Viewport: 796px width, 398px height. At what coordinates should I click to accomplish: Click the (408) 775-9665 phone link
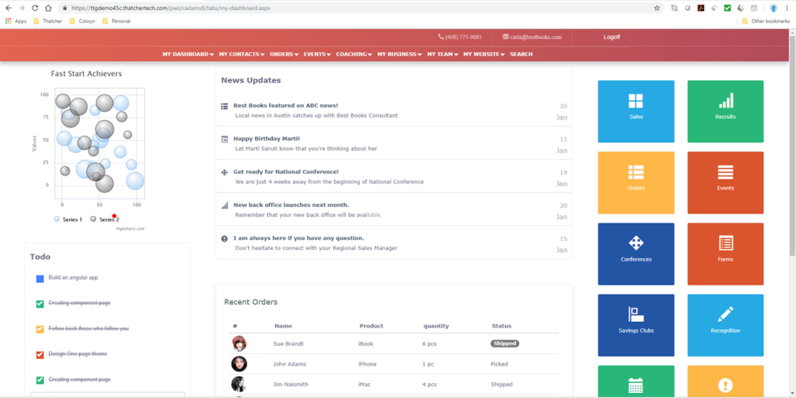click(x=464, y=37)
